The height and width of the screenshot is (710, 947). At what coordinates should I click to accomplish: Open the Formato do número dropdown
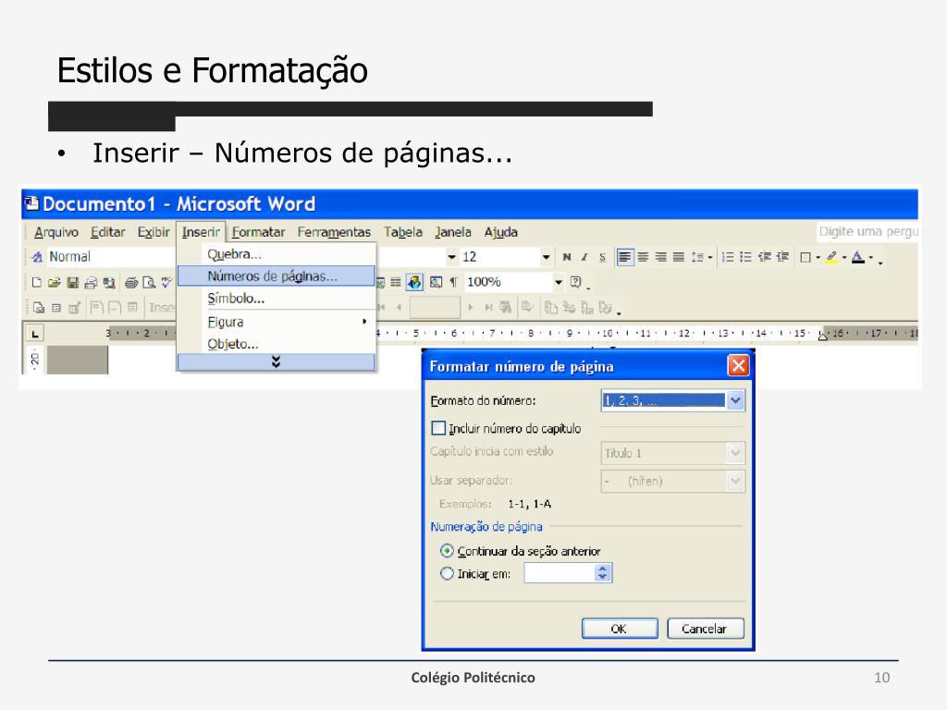tap(735, 400)
